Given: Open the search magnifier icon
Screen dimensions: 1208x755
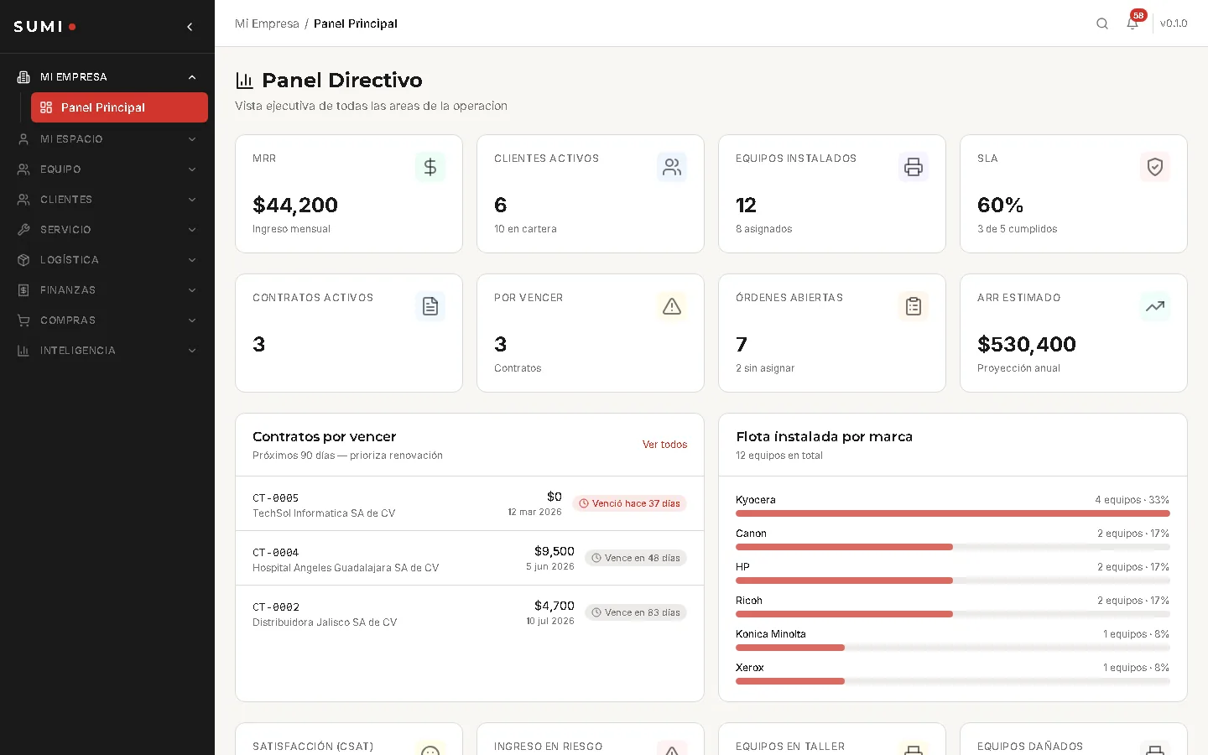Looking at the screenshot, I should pyautogui.click(x=1101, y=23).
